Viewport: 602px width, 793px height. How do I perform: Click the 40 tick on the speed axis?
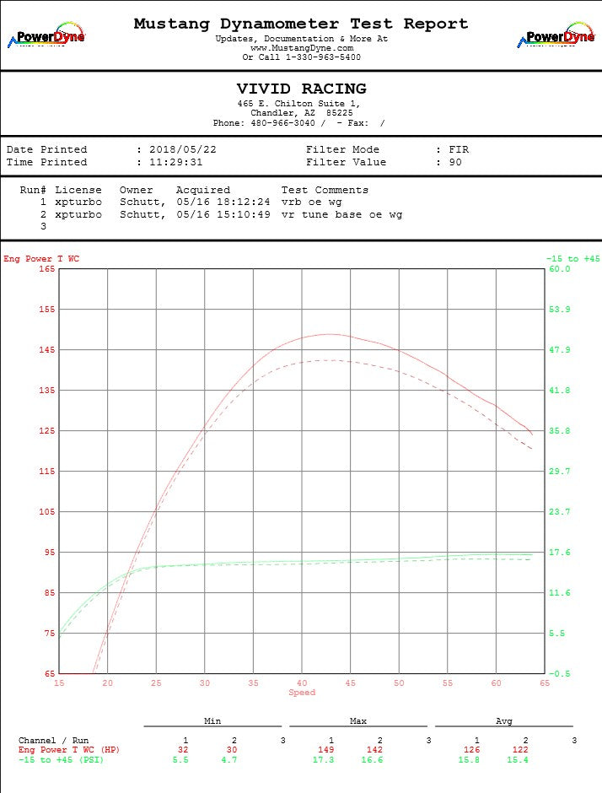coord(302,683)
